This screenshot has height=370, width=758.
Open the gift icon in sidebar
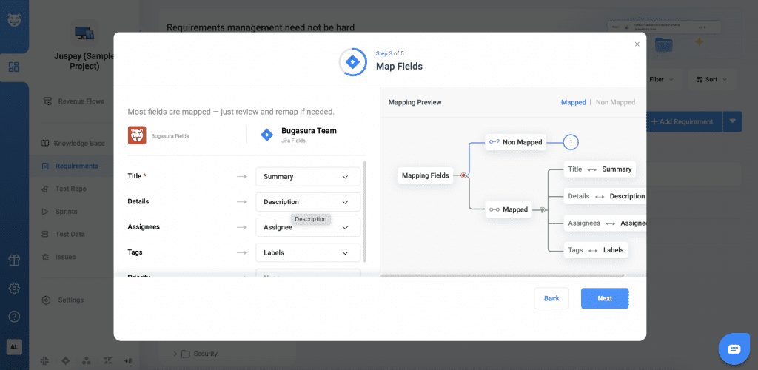click(14, 260)
